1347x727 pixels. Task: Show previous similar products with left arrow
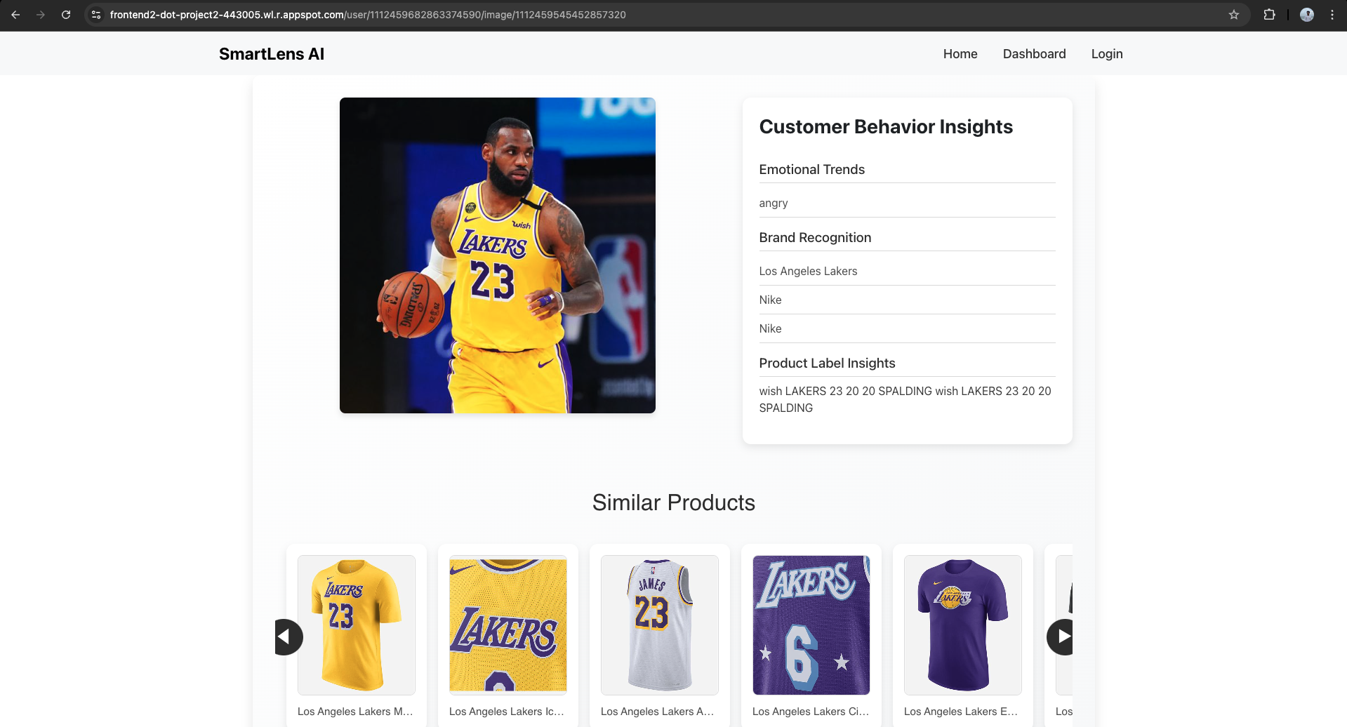click(288, 637)
